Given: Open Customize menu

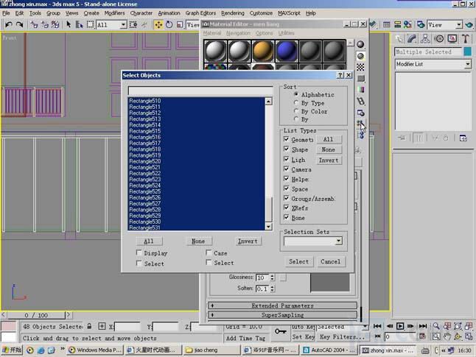Looking at the screenshot, I should pos(261,13).
